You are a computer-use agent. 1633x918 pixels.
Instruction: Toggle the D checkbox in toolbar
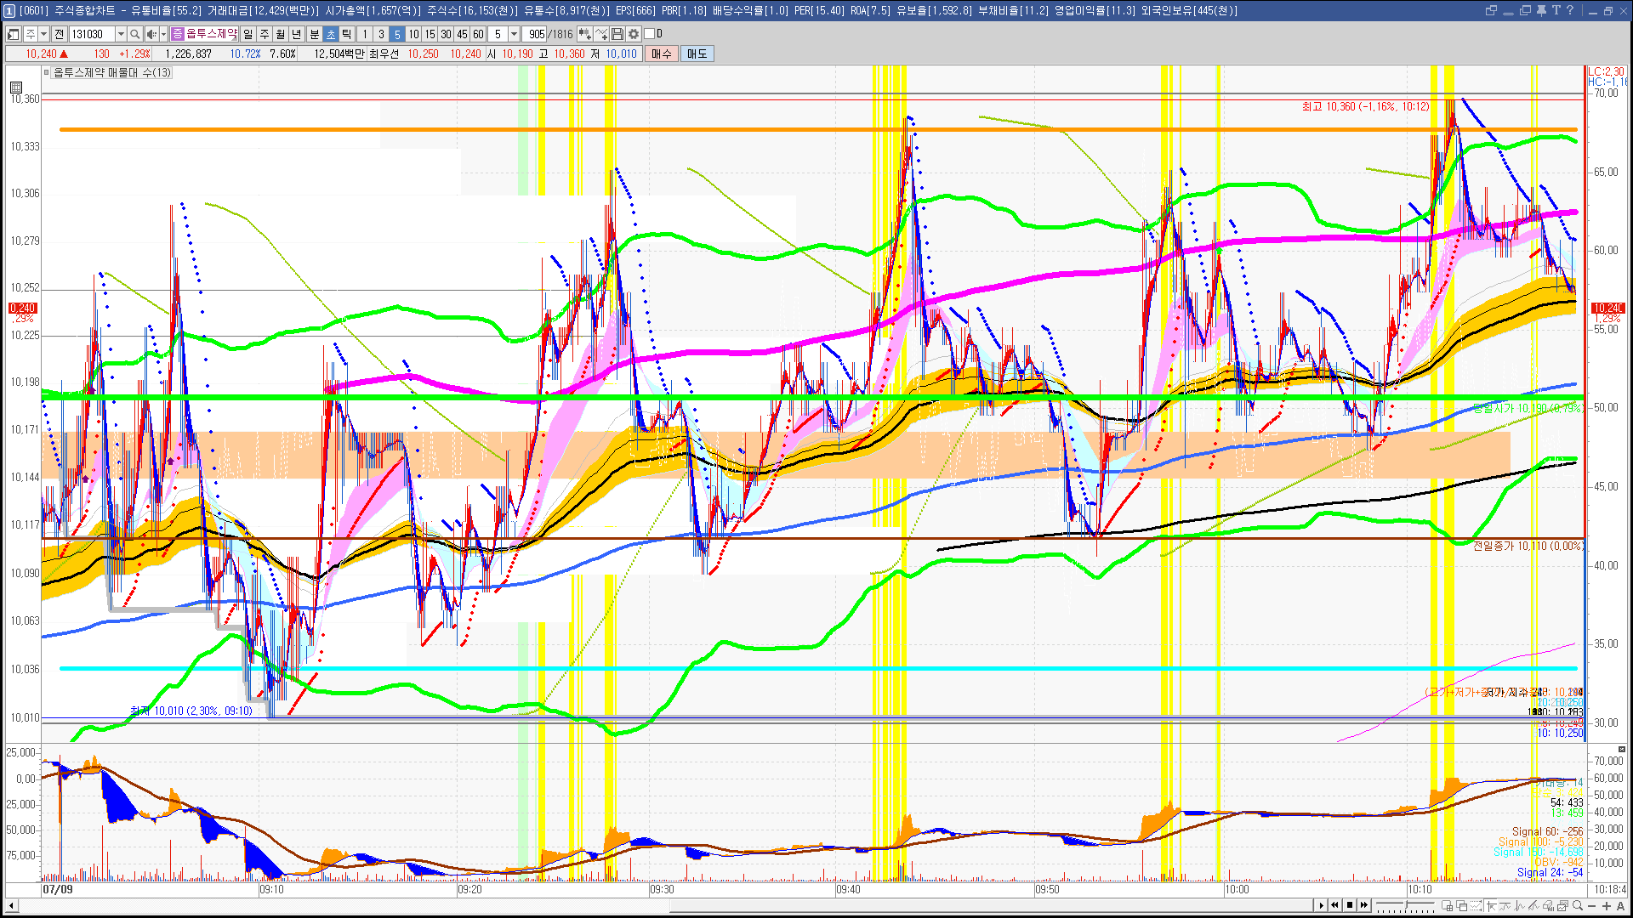coord(650,34)
